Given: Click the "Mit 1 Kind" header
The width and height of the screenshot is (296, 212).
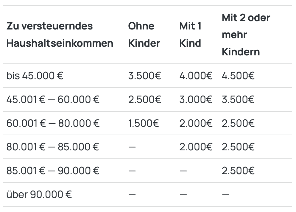Looking at the screenshot, I should coord(191,35).
